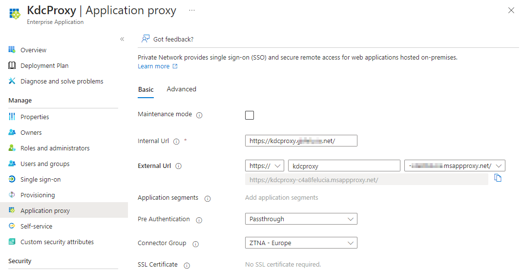Toggle the Maintenance mode checkbox

(x=250, y=115)
